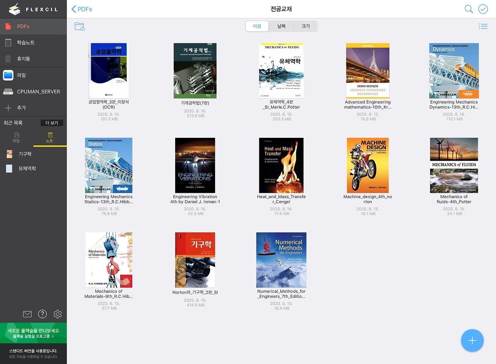496x364 pixels.
Task: Open the settings gear icon
Action: click(x=58, y=314)
